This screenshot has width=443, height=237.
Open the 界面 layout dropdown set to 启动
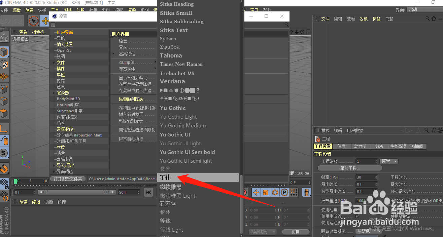click(x=424, y=10)
